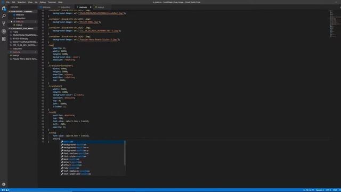Choose 'font-variant-position' from suggestions
This screenshot has height=192, width=341.
[x=92, y=154]
